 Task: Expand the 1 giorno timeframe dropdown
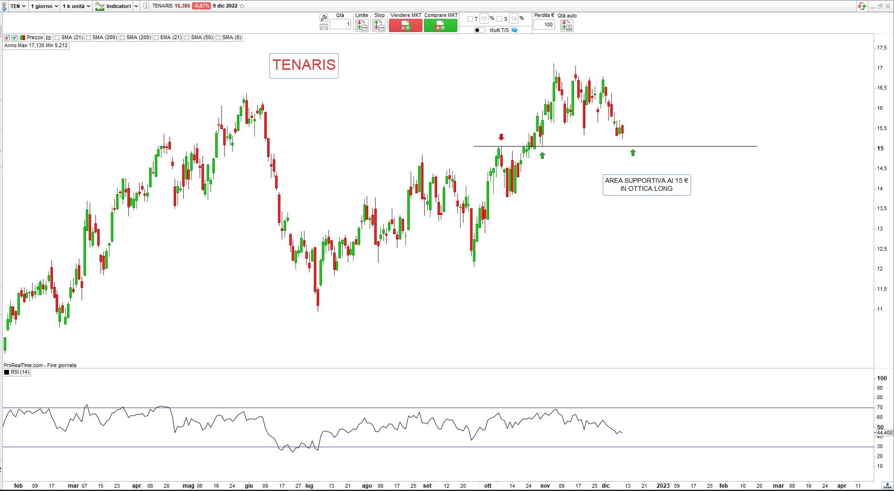pyautogui.click(x=44, y=6)
